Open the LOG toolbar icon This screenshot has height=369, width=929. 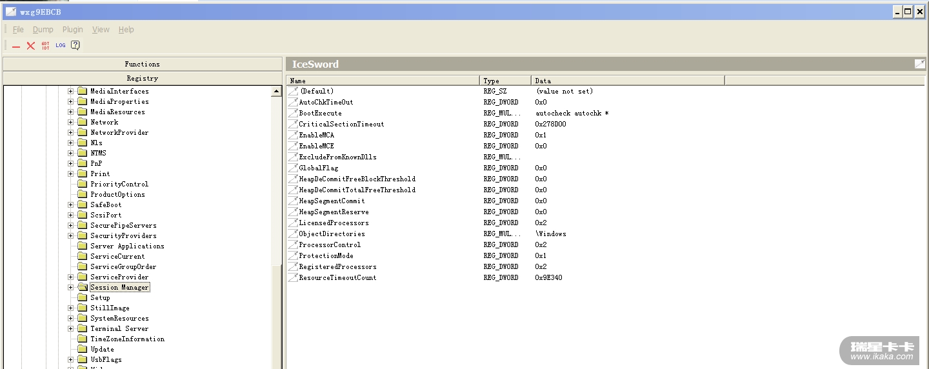[x=61, y=46]
